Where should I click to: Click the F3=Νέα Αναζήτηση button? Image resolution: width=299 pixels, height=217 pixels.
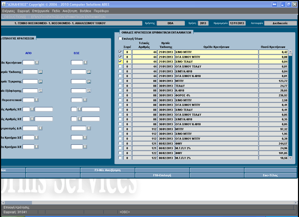pos(107,170)
